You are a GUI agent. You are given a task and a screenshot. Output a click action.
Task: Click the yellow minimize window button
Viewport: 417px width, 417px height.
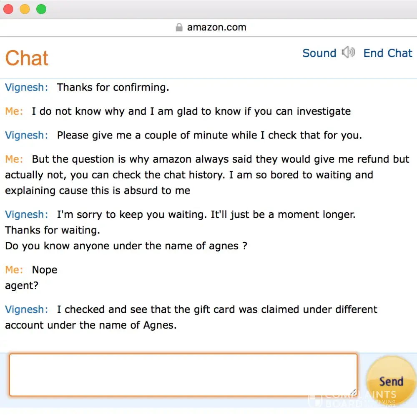(x=25, y=9)
